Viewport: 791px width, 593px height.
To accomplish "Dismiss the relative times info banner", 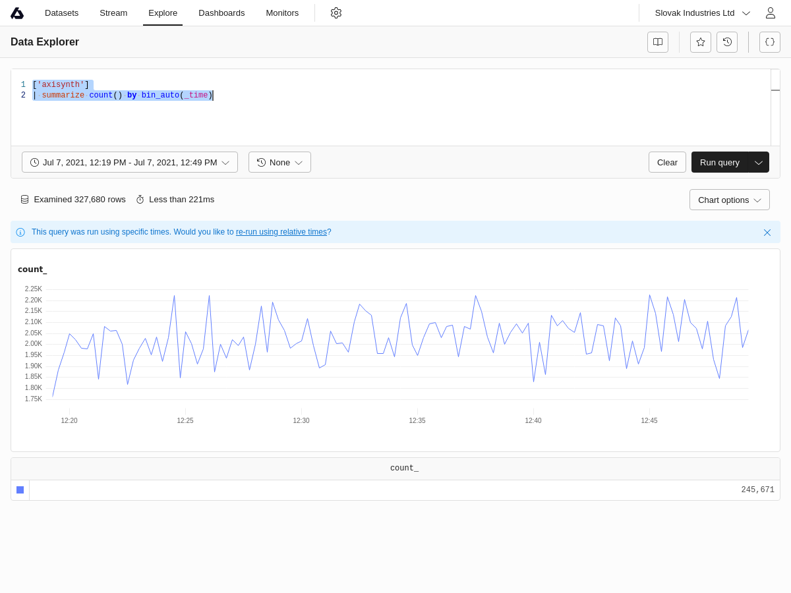I will [767, 233].
